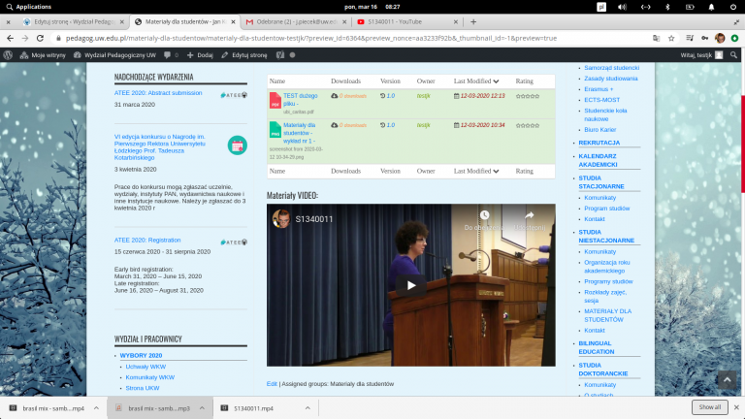Open the WordPress logo menu

pos(8,55)
